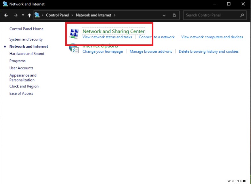Image resolution: width=251 pixels, height=184 pixels.
Task: Open Appearance and Personalization category
Action: (23, 77)
